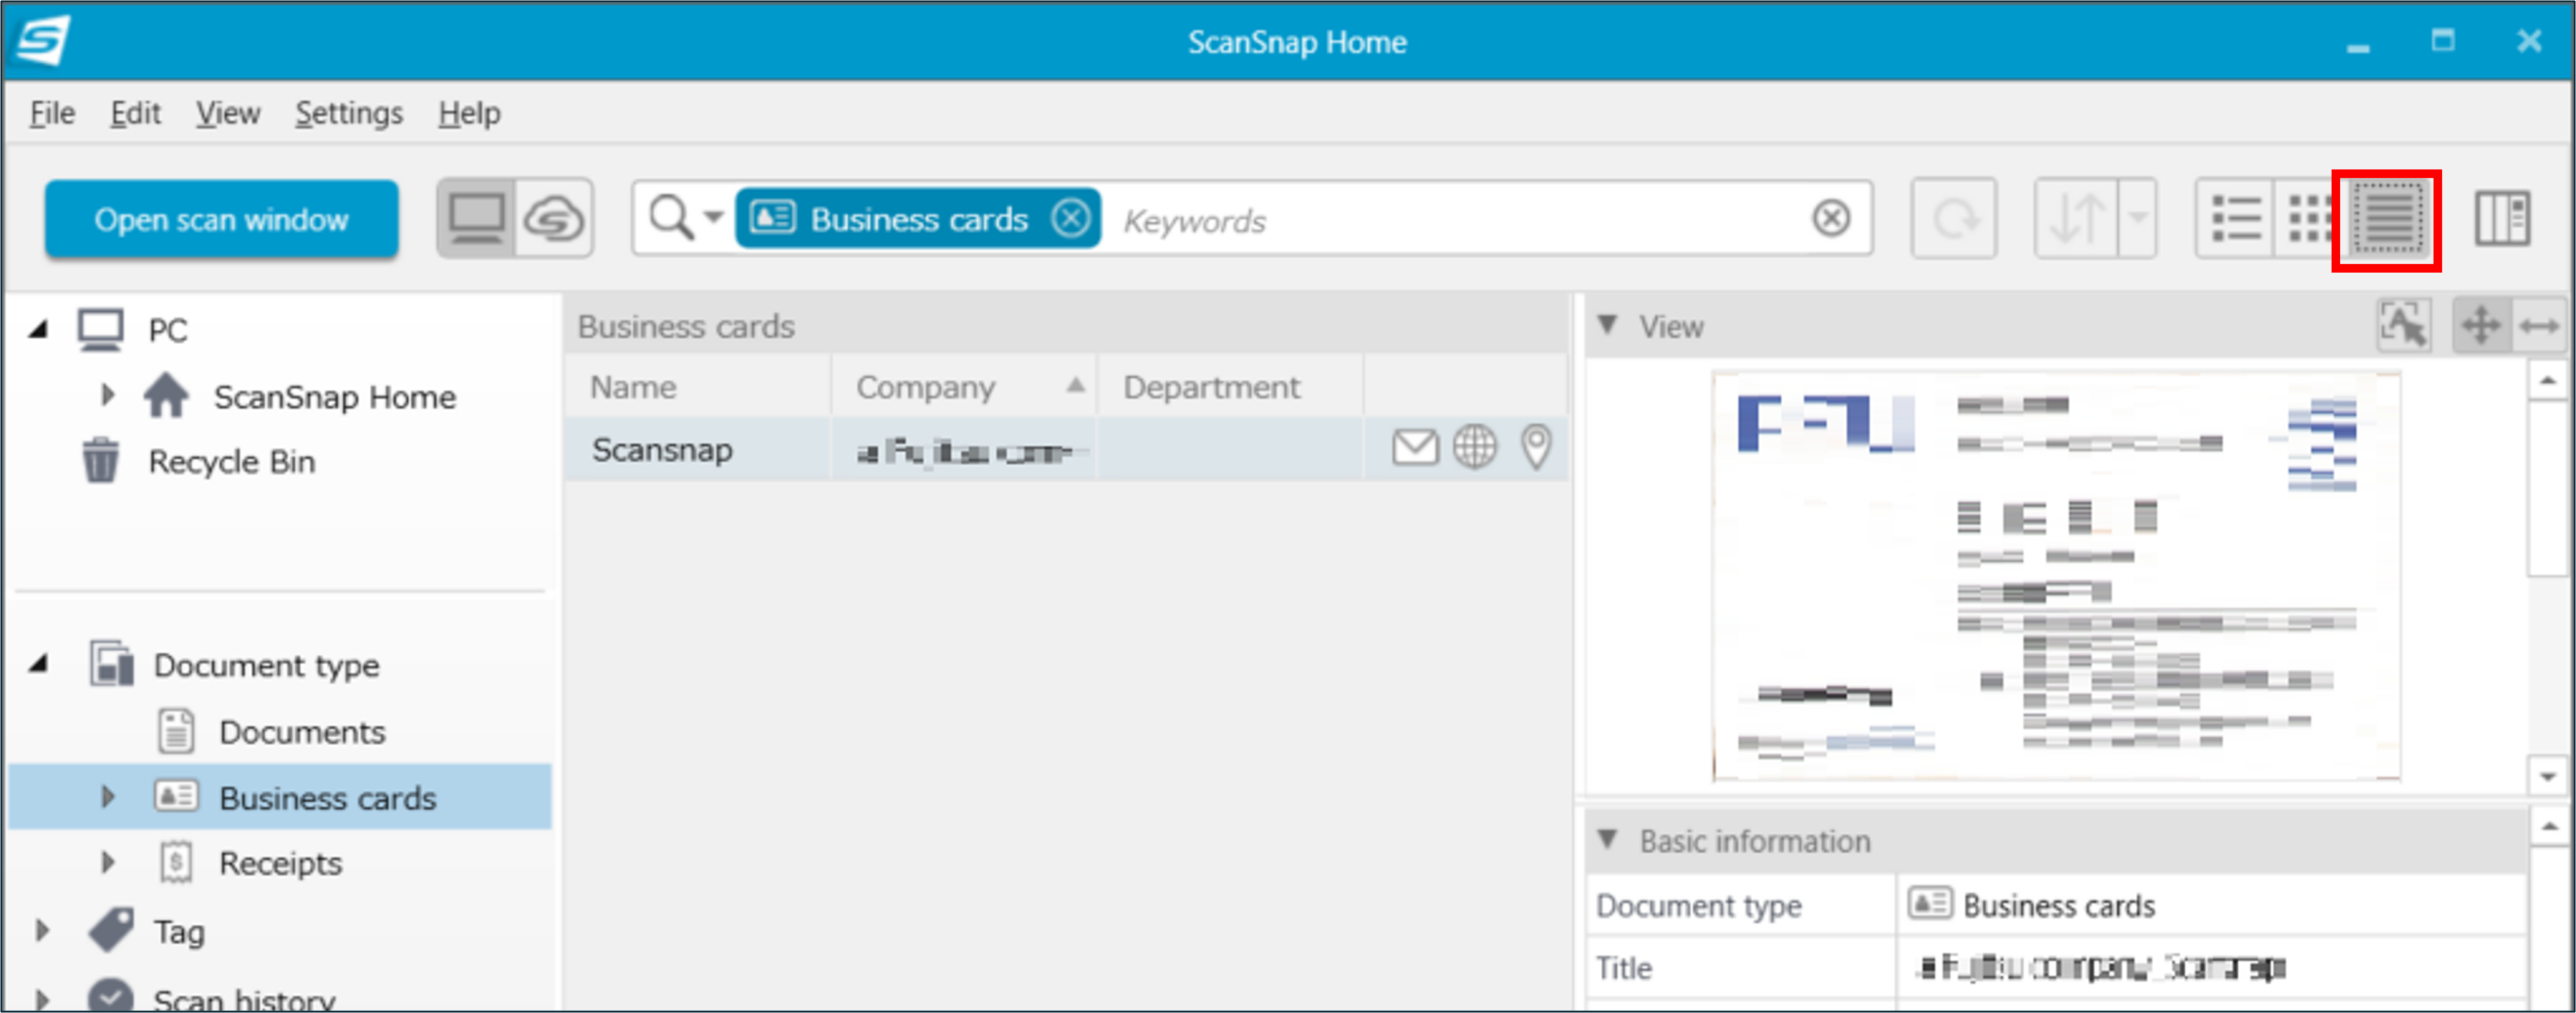
Task: Collapse the View panel section
Action: tap(1607, 325)
